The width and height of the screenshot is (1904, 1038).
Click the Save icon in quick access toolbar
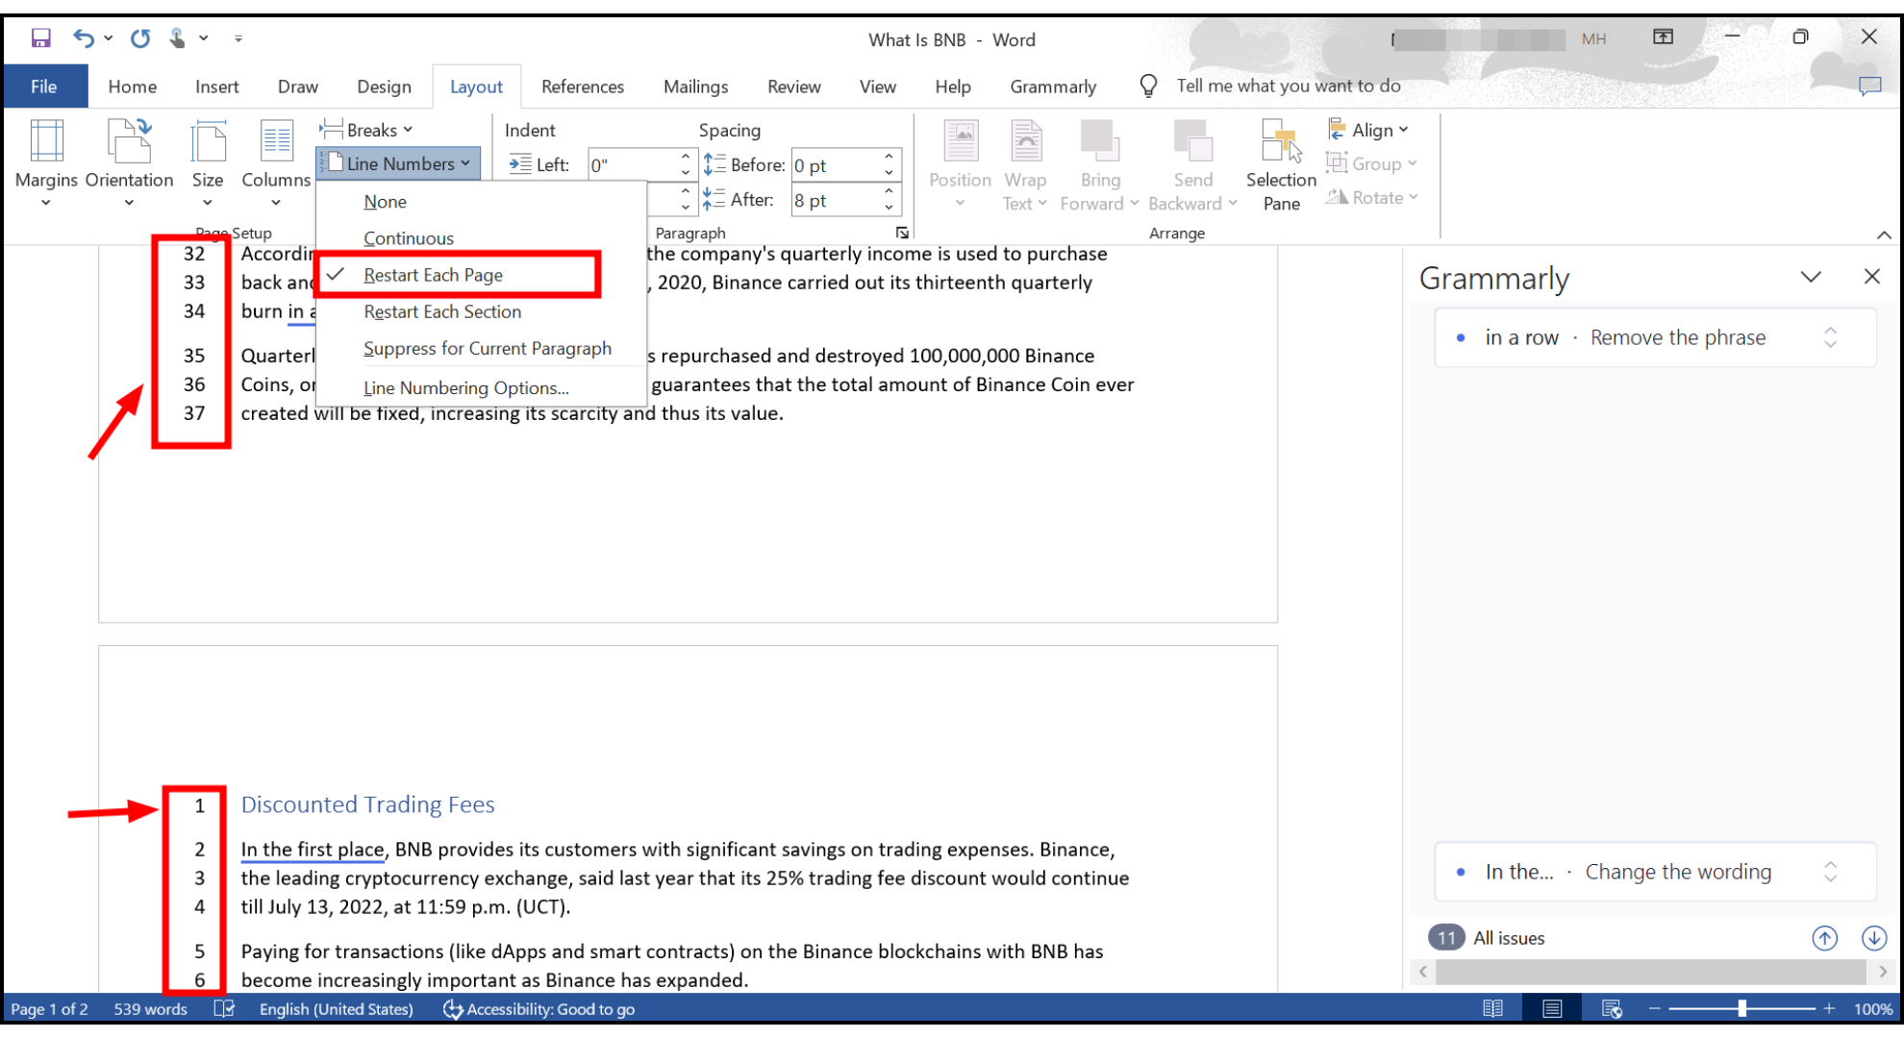tap(40, 38)
